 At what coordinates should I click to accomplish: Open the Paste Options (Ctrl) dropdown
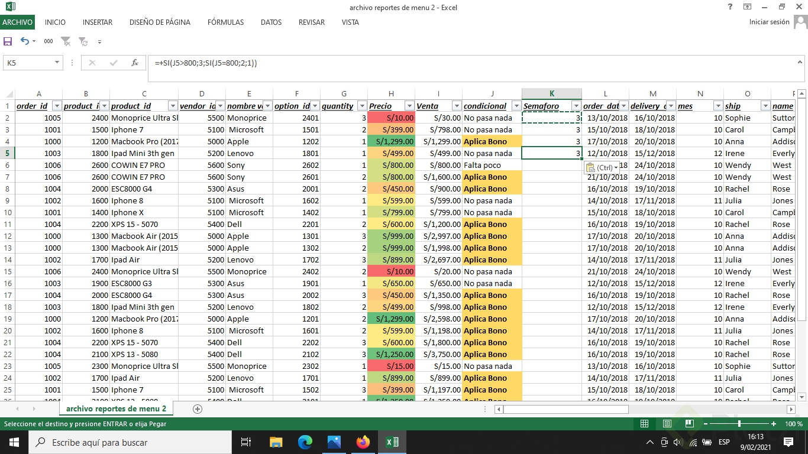[x=602, y=168]
